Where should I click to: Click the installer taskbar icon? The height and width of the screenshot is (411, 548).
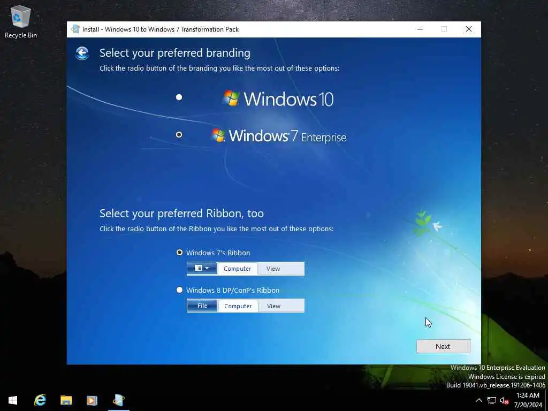(x=118, y=400)
